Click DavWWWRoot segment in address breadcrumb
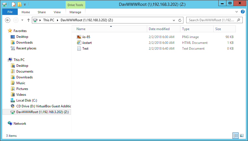Screen dimensions: 248x141 point(87,20)
